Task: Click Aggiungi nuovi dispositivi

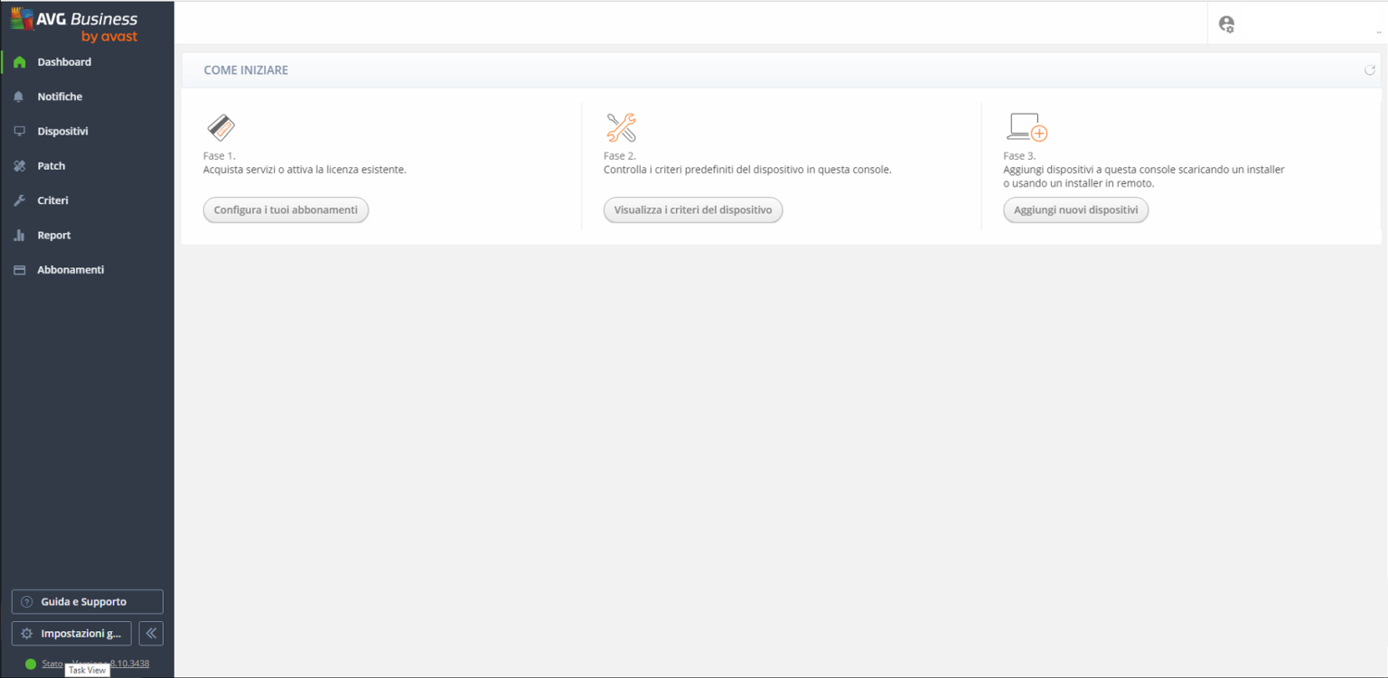Action: (x=1075, y=209)
